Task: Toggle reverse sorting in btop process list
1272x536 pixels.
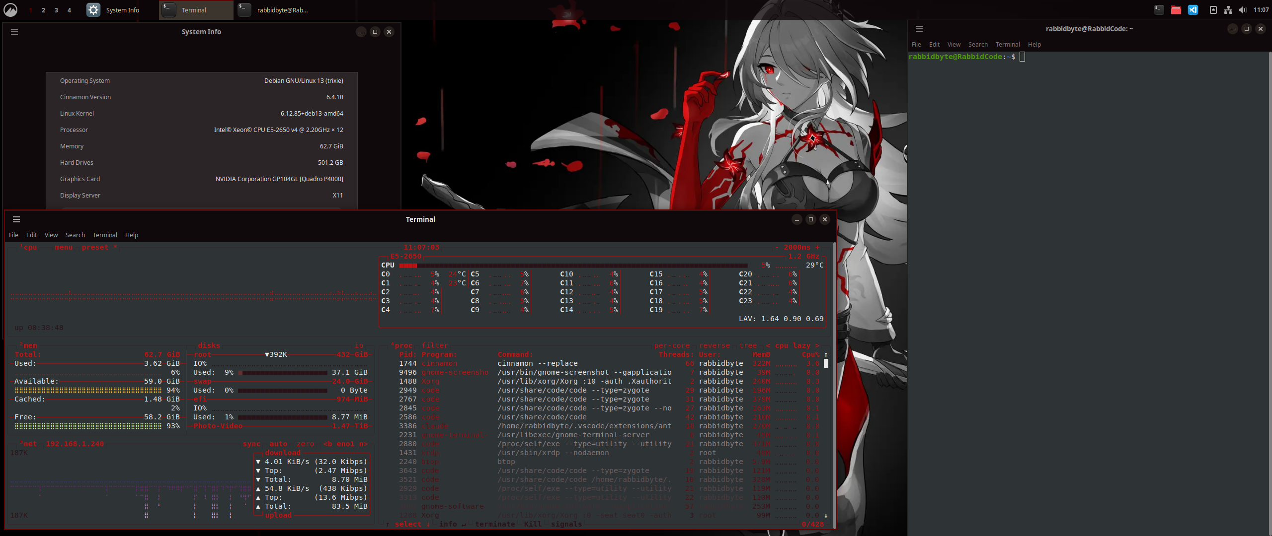Action: click(715, 345)
